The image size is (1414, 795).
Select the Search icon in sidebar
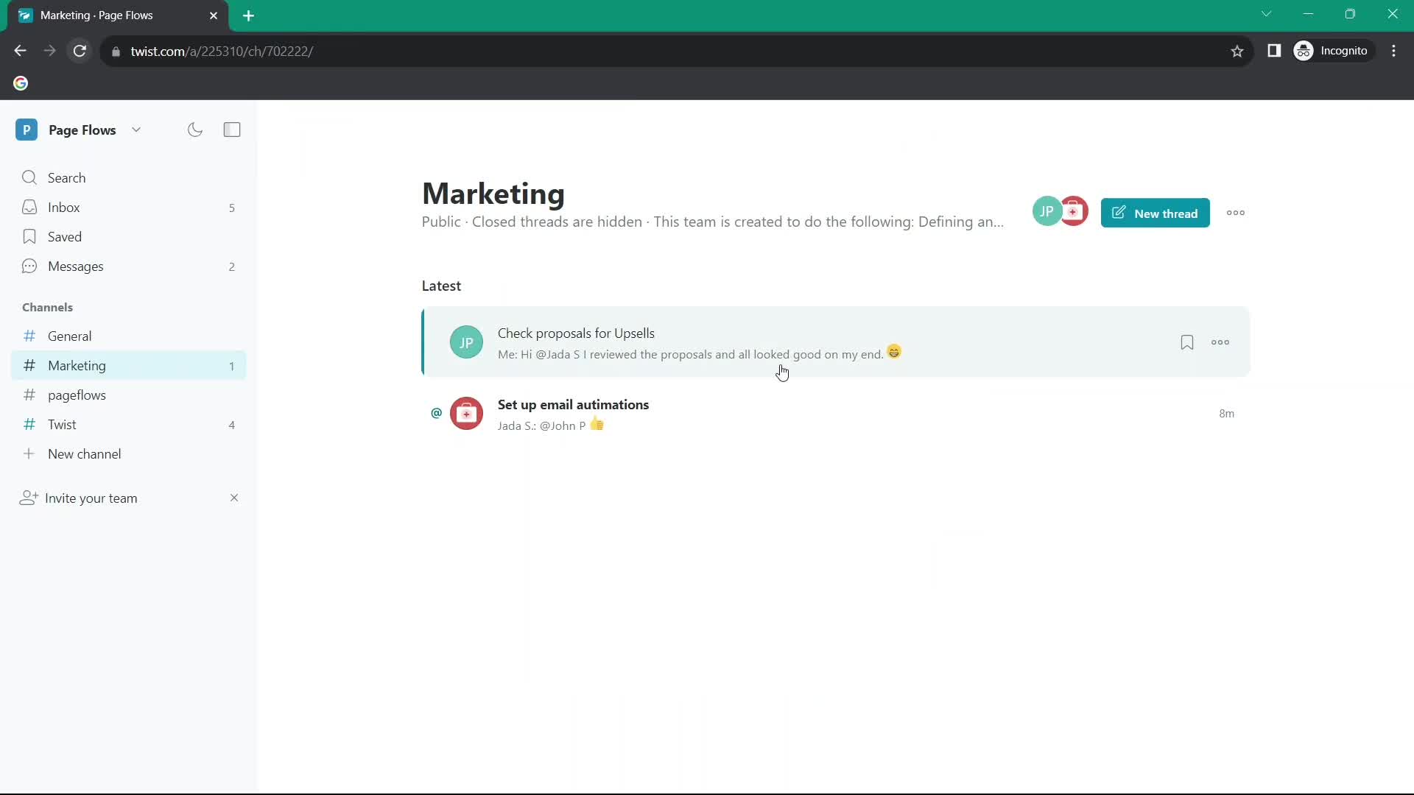click(x=29, y=177)
